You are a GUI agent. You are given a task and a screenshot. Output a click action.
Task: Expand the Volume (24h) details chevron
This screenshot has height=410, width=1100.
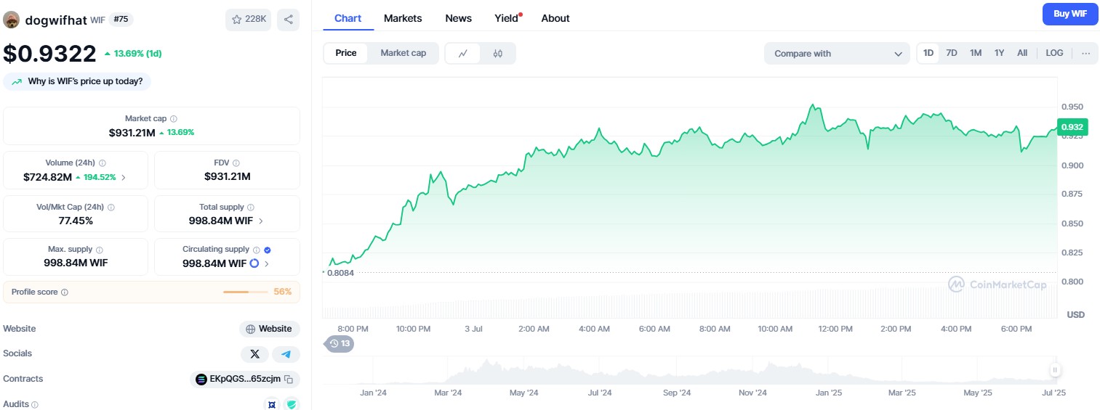(x=123, y=177)
